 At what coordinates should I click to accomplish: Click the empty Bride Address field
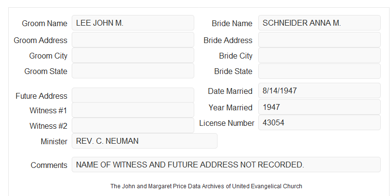coord(319,40)
